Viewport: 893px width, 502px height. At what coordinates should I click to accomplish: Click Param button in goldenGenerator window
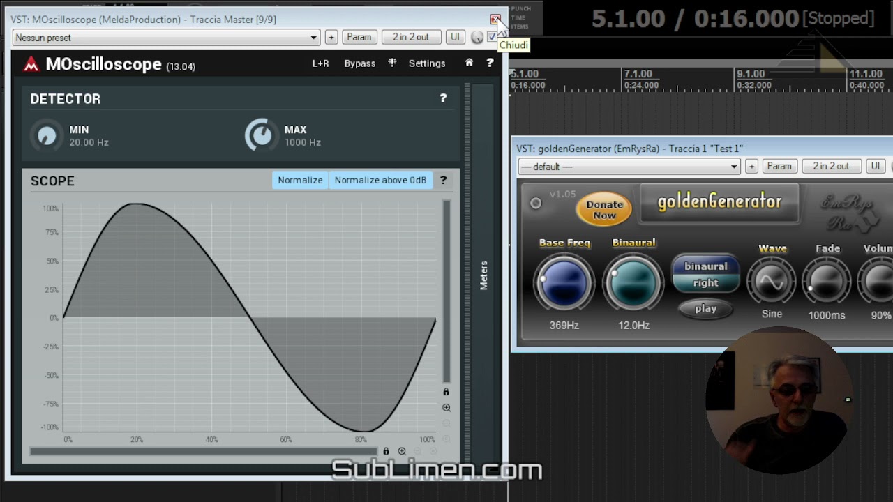point(779,166)
